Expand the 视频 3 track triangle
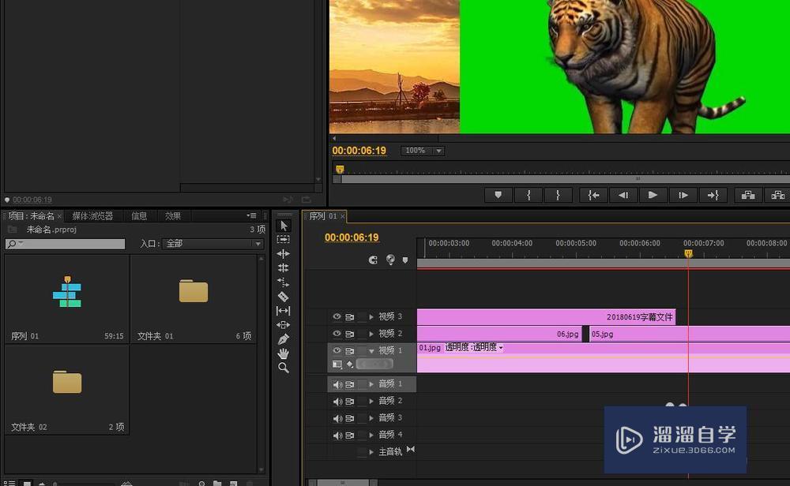 371,317
